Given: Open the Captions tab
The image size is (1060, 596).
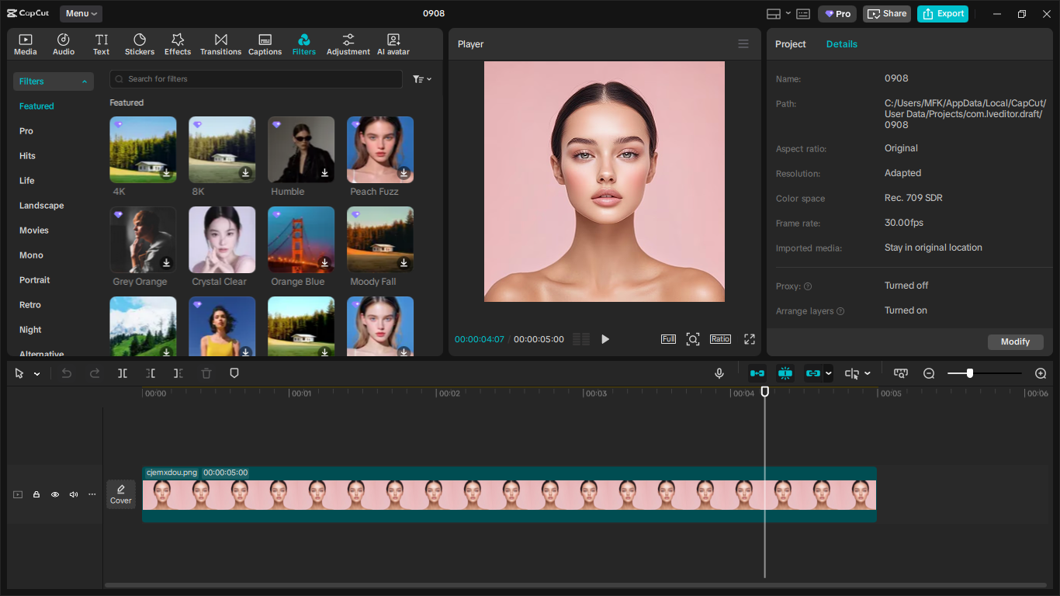Looking at the screenshot, I should pos(265,44).
